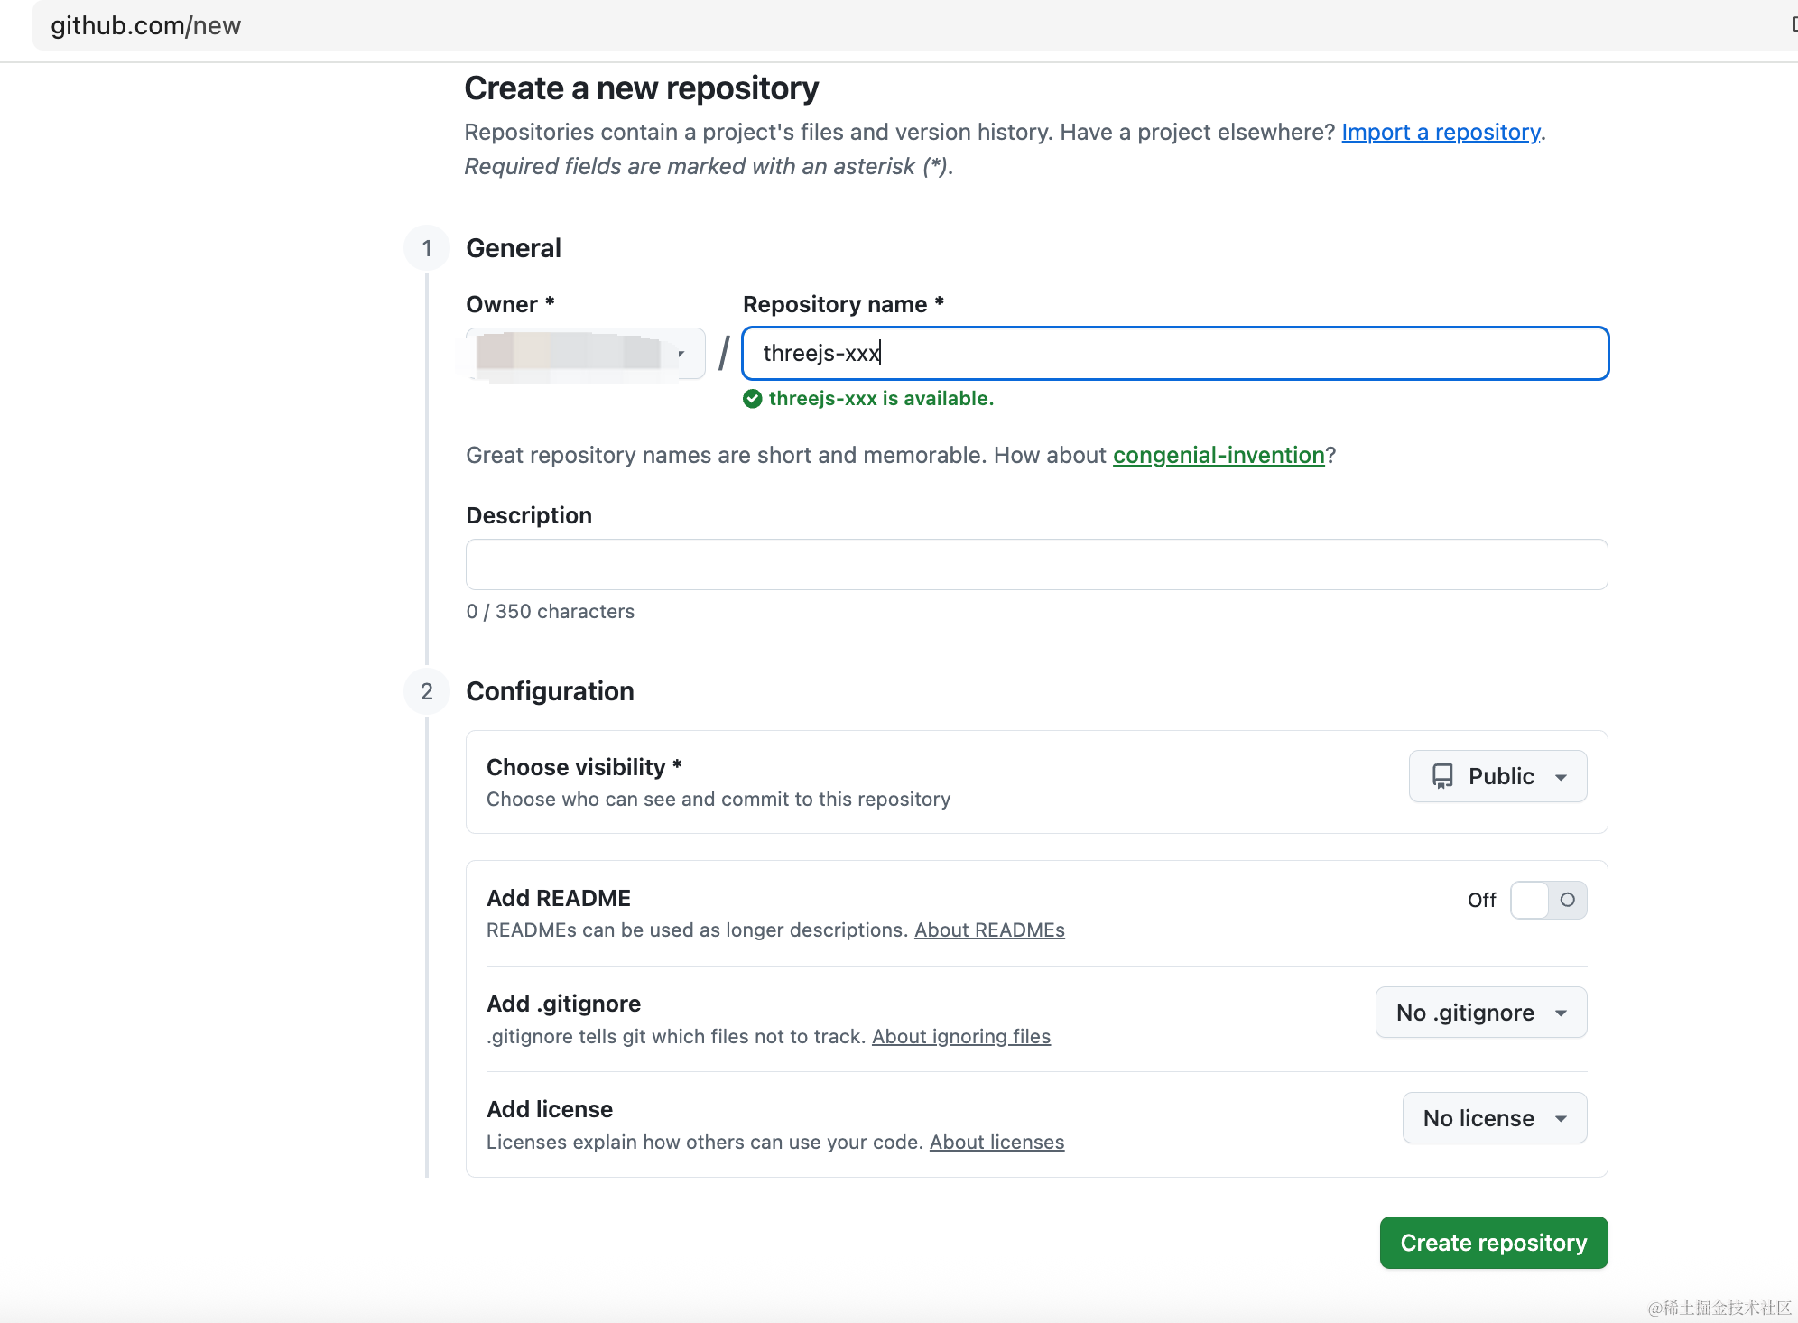This screenshot has width=1798, height=1323.
Task: Click the 'Configuration' section heading
Action: pyautogui.click(x=550, y=691)
